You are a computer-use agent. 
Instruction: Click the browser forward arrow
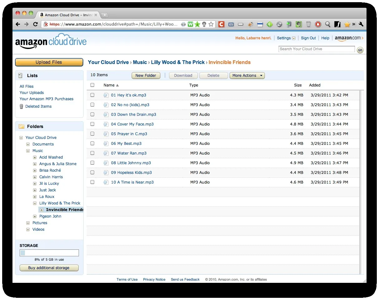[27, 24]
